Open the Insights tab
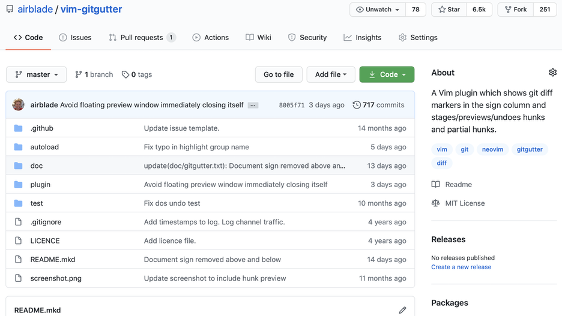 pos(363,38)
